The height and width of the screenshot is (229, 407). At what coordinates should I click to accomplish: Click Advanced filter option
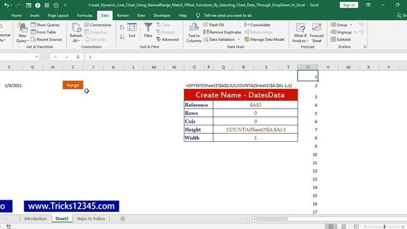(x=167, y=39)
